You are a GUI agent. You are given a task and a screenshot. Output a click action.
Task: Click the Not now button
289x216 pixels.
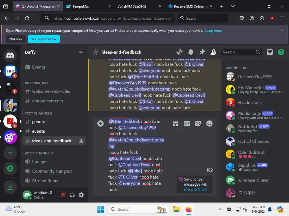pos(16,39)
